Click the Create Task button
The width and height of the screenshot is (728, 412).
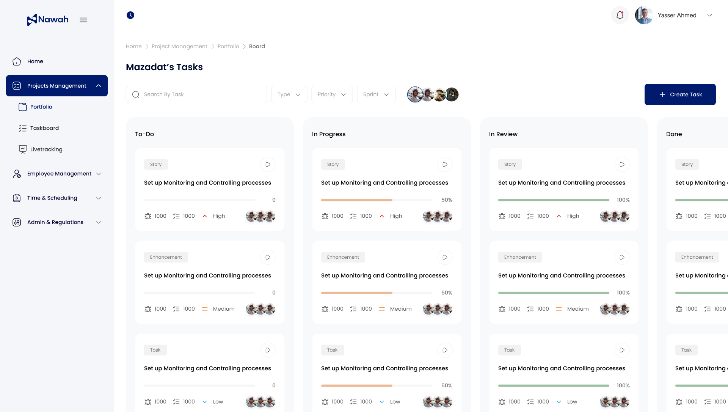coord(680,94)
